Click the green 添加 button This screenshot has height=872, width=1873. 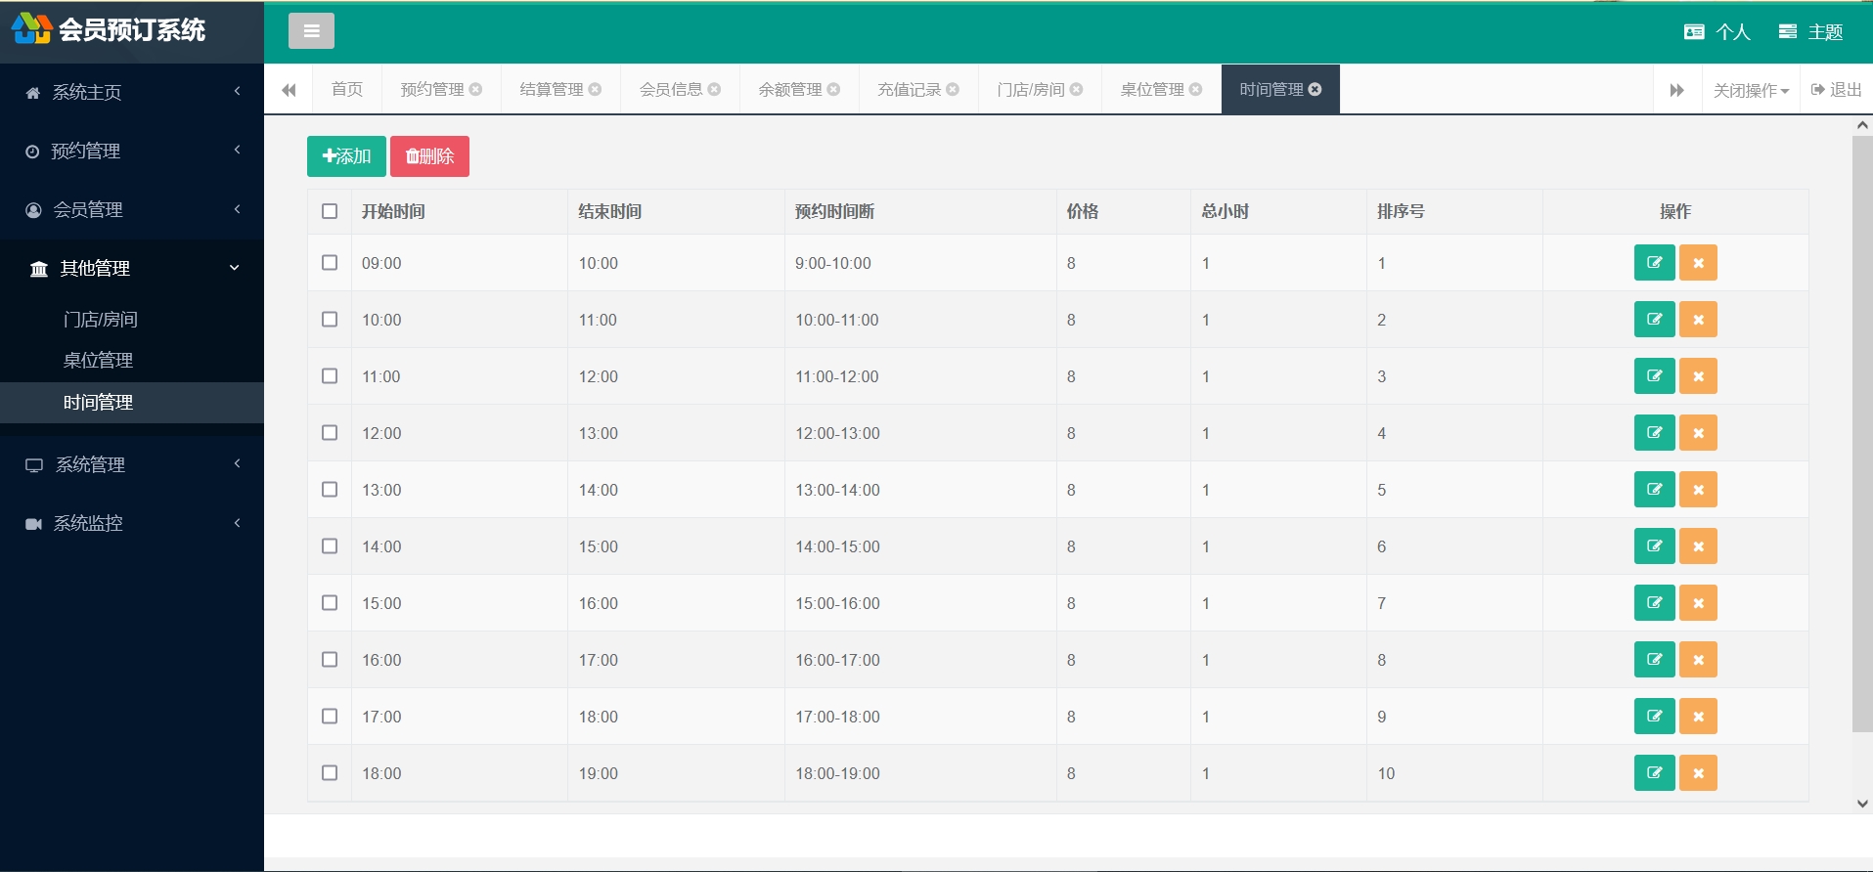[346, 156]
